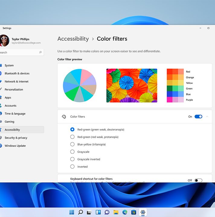Maximize the Settings window

tap(208, 28)
